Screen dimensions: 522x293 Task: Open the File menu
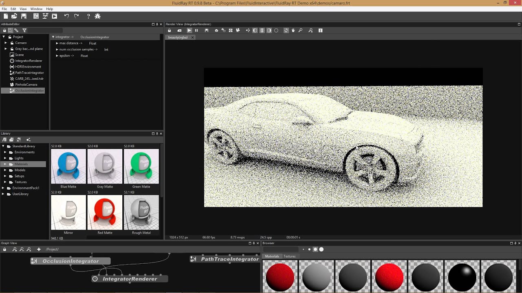4,9
